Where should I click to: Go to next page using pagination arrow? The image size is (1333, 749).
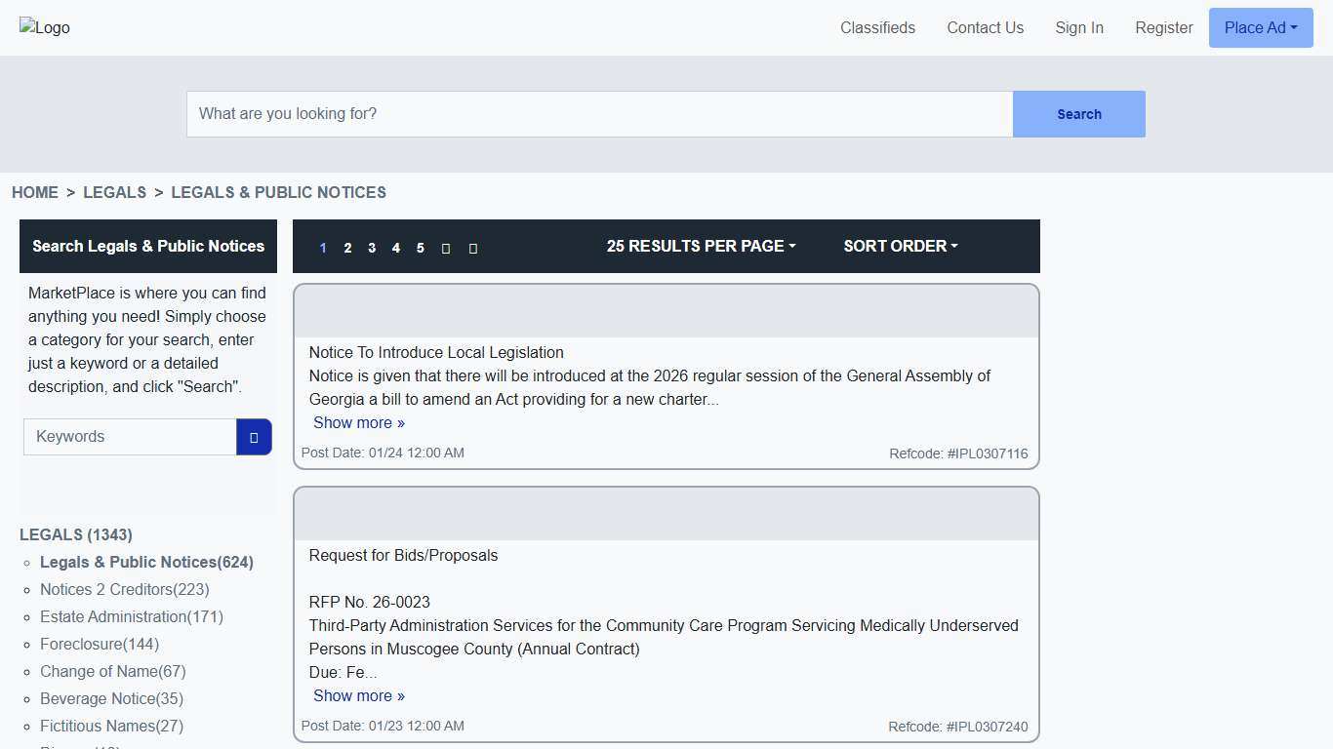coord(446,248)
